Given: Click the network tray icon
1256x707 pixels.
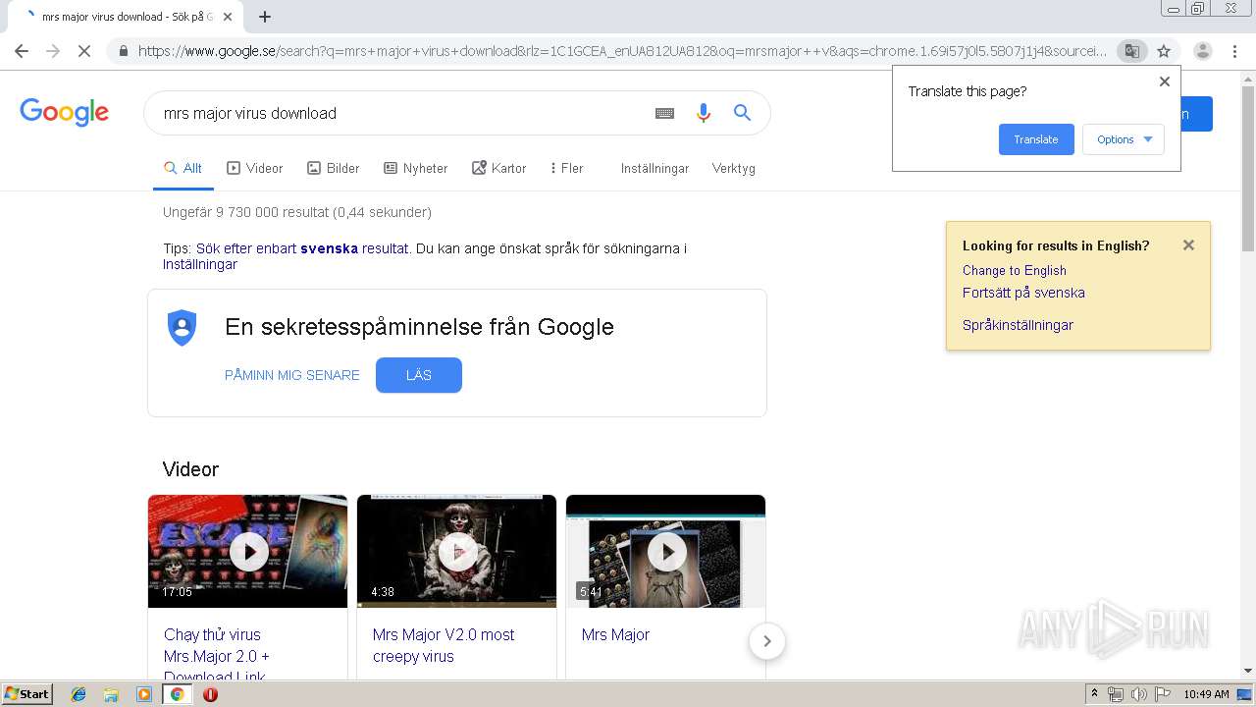Looking at the screenshot, I should click(1116, 694).
